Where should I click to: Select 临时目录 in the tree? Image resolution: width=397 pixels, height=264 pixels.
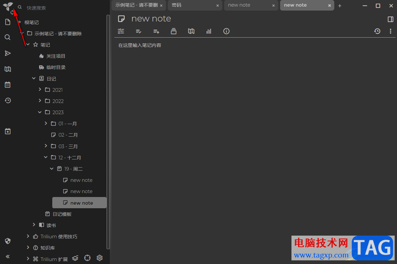[56, 67]
